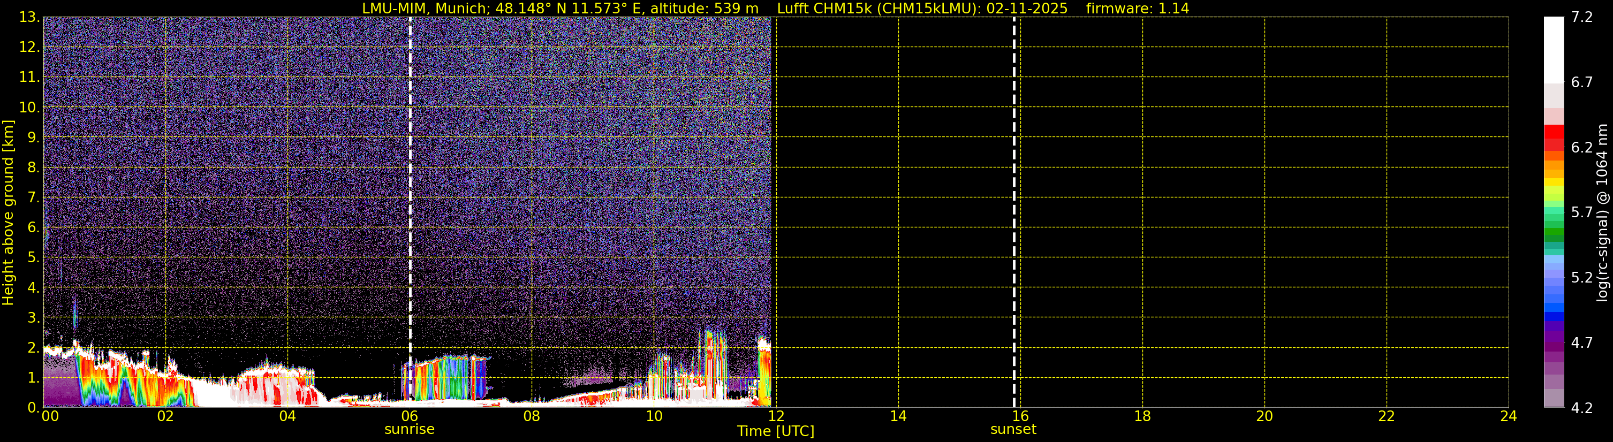This screenshot has width=1613, height=442.
Task: Click the '8.' height axis tick label
Action: tap(33, 168)
